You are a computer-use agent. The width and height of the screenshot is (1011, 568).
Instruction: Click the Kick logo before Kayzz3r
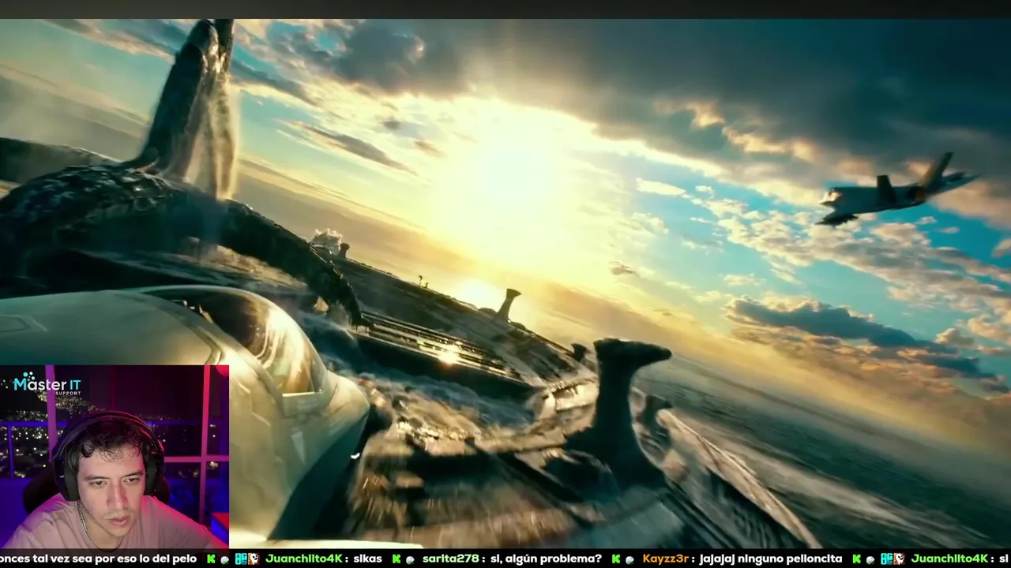tap(617, 559)
